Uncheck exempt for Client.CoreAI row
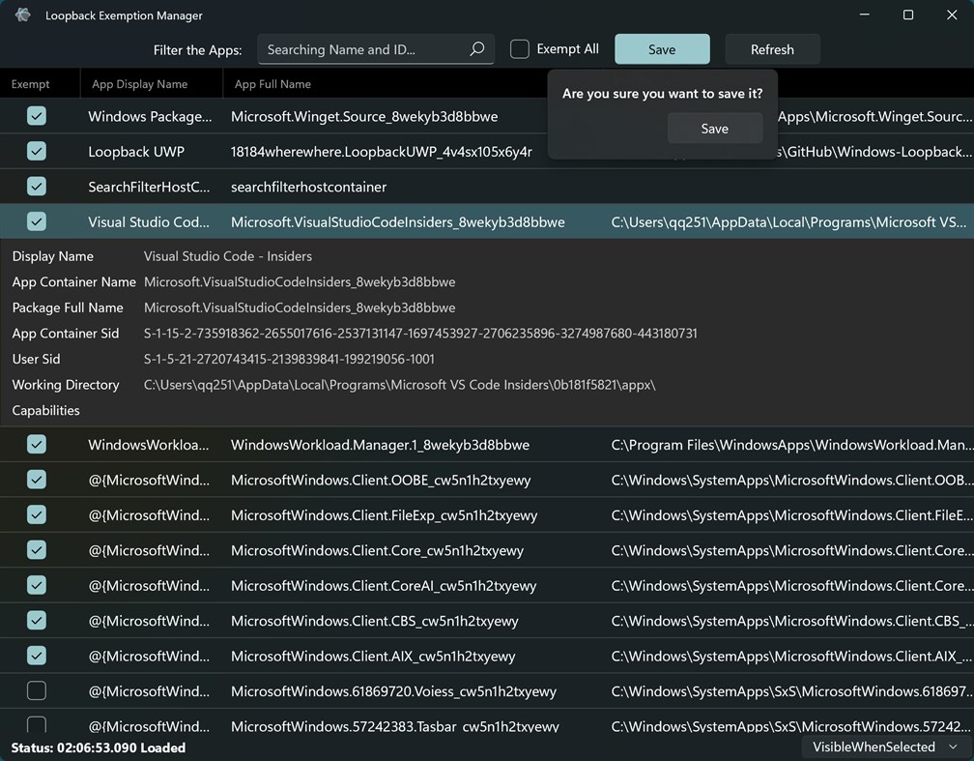 (x=37, y=585)
